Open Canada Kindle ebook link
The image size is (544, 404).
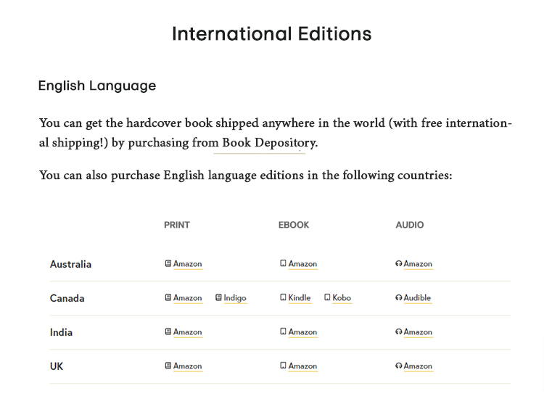(300, 298)
